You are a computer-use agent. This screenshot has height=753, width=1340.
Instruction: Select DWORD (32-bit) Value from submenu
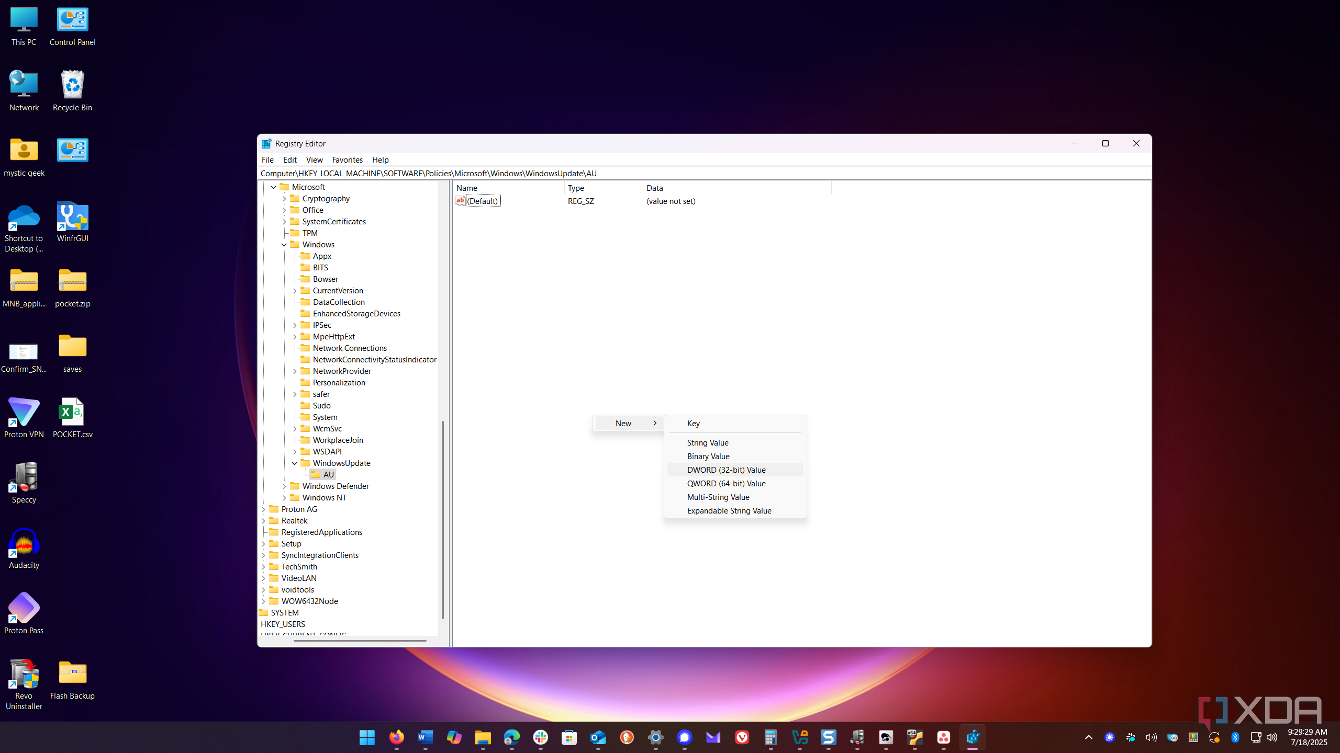735,470
